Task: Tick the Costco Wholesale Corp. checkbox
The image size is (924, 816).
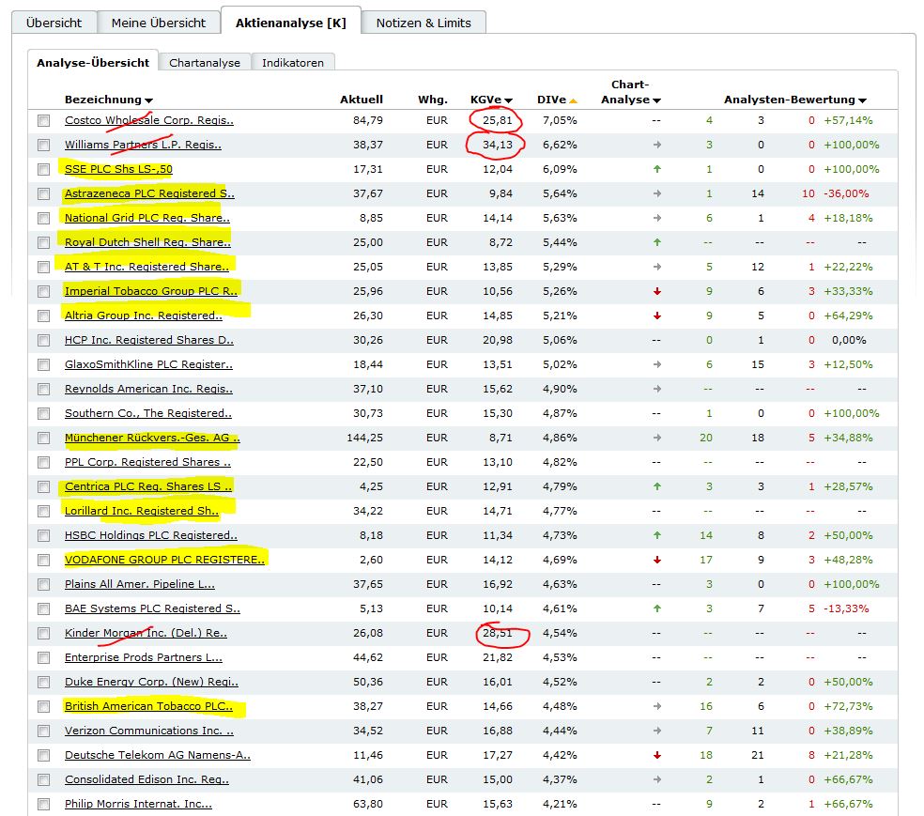Action: click(43, 121)
